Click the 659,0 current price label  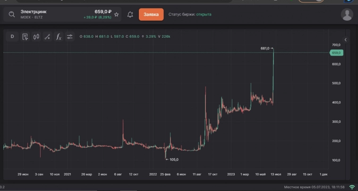click(x=337, y=53)
